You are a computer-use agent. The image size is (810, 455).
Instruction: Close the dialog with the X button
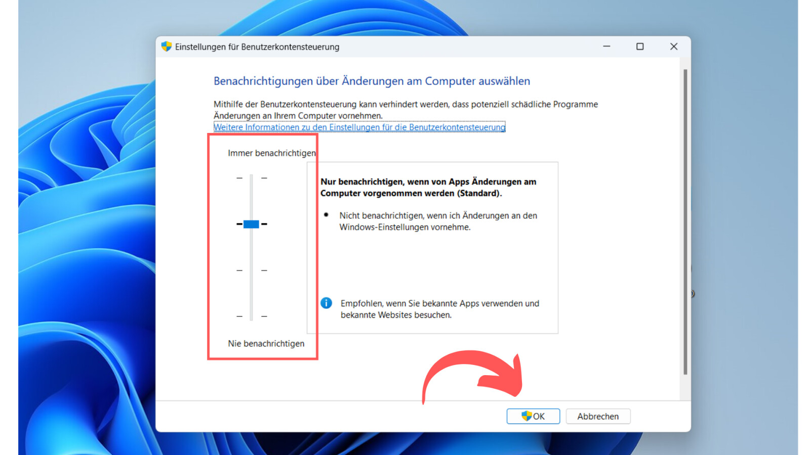point(673,47)
